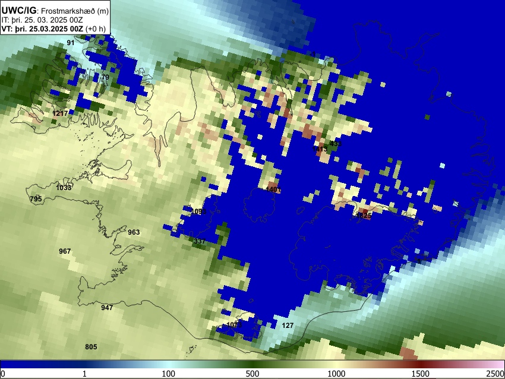Click the 337 value label
The width and height of the screenshot is (505, 379).
coord(200,241)
